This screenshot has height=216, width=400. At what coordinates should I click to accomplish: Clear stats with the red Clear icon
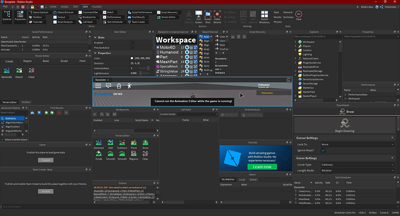(x=299, y=15)
